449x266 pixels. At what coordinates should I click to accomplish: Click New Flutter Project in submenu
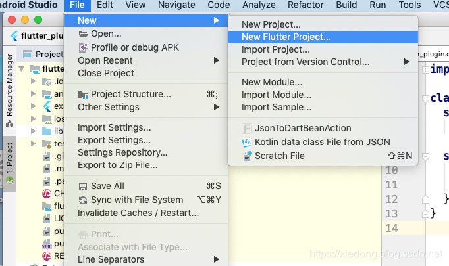[286, 37]
